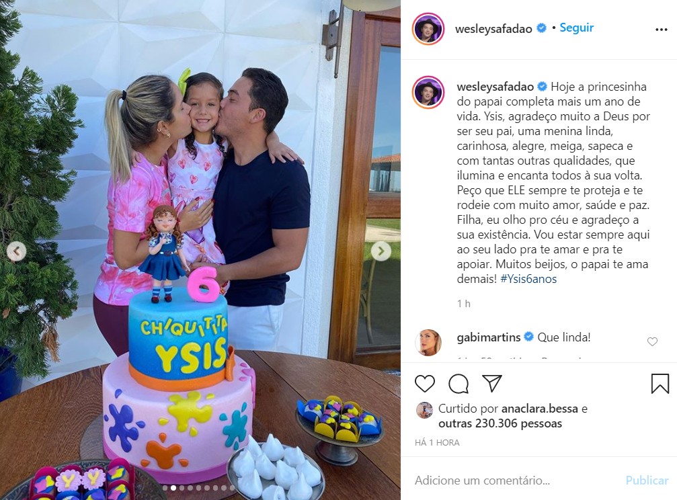Open the #Ysis6anos hashtag link
677x500 pixels.
(x=528, y=279)
